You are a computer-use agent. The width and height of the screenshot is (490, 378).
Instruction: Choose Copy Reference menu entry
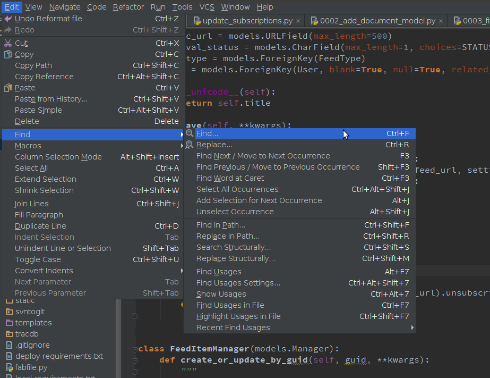click(92, 77)
